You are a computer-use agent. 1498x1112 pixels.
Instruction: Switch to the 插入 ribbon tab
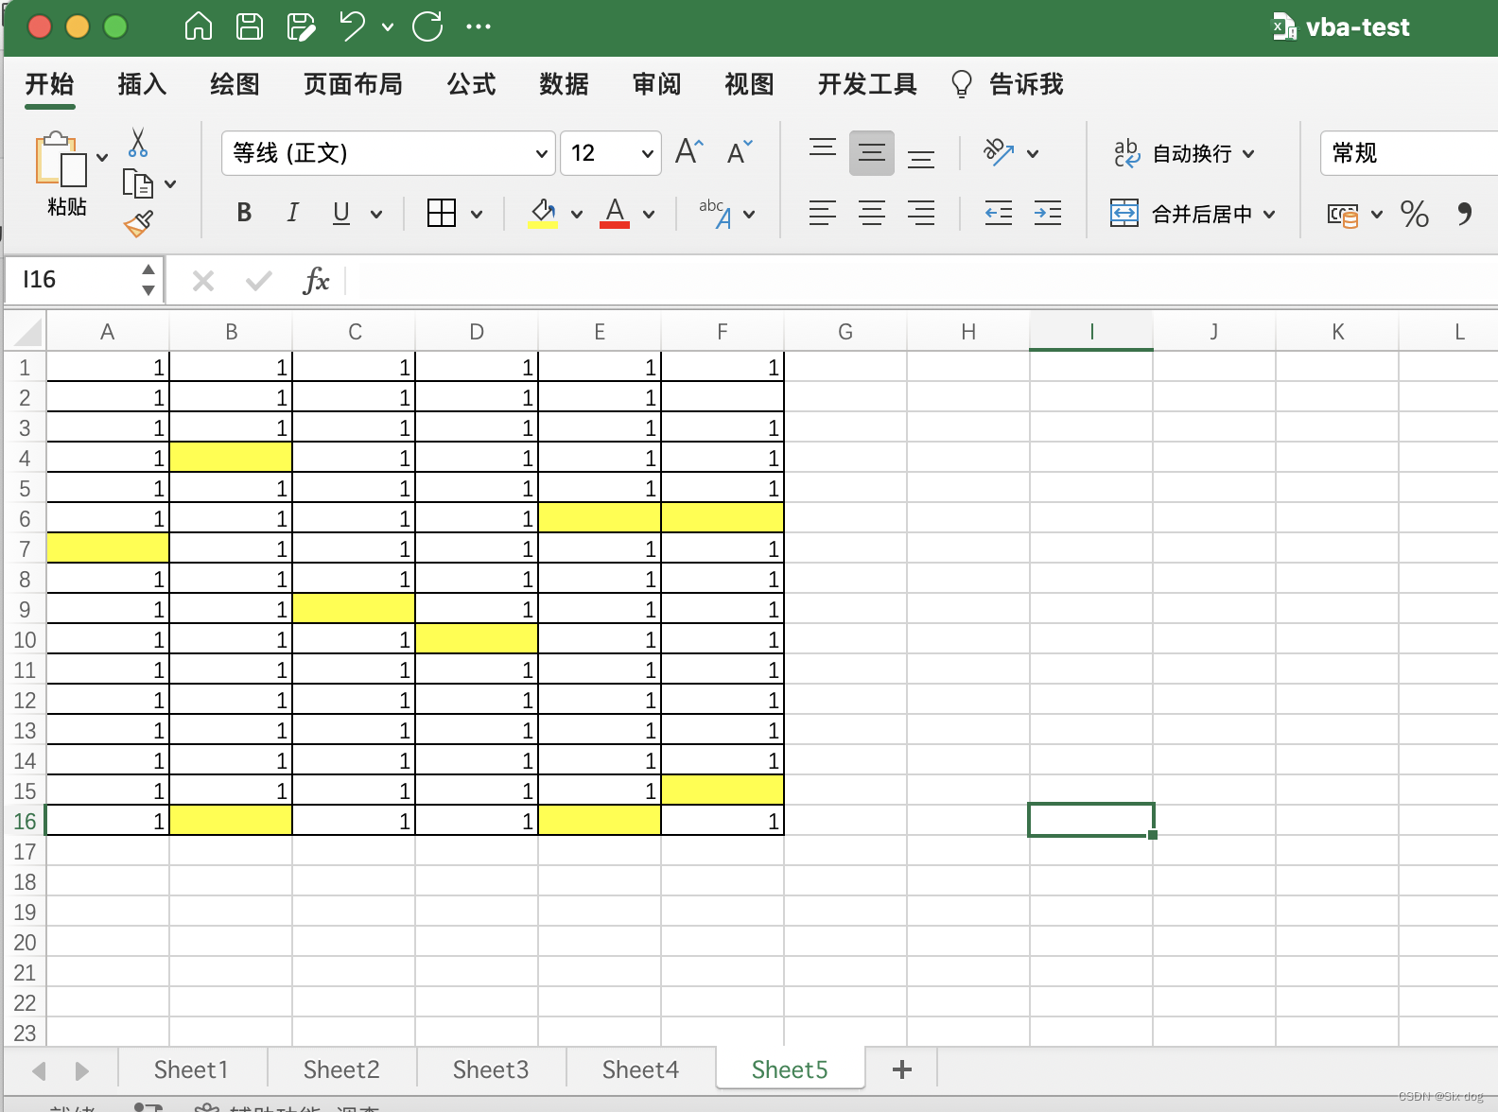point(142,84)
